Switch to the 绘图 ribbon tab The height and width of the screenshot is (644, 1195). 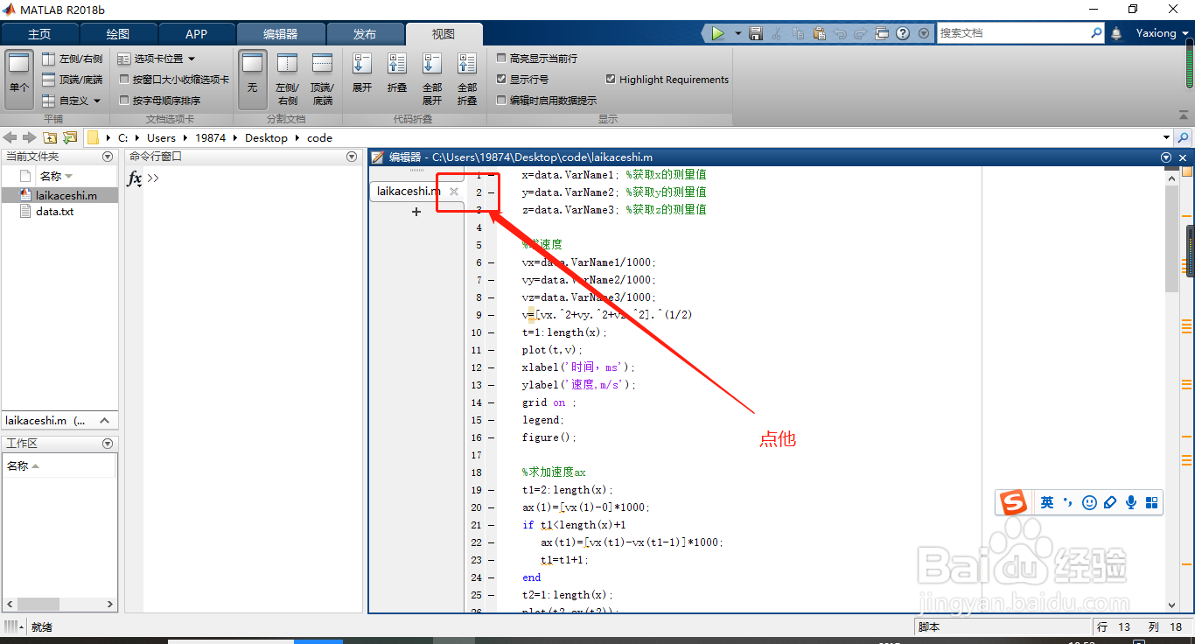click(x=118, y=34)
